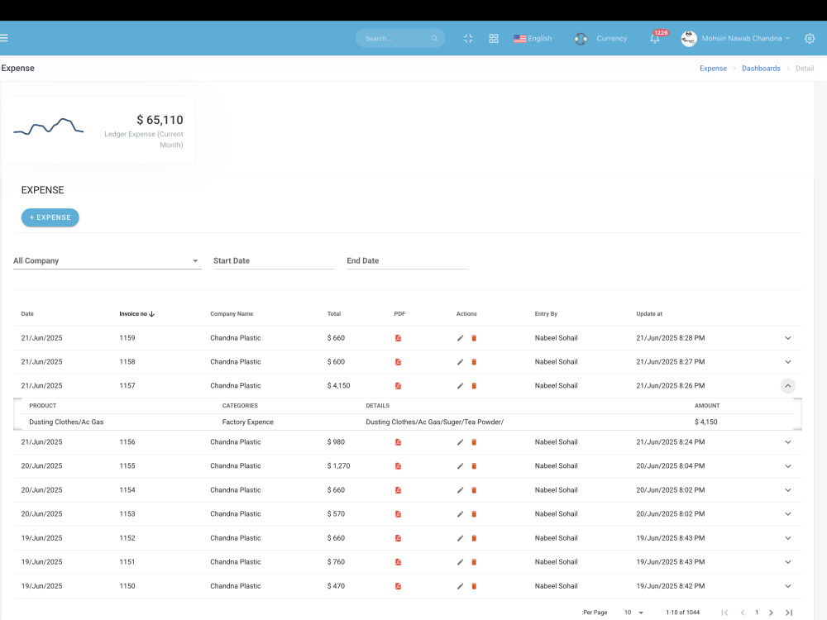Jump to the first page
This screenshot has width=827, height=620.
pyautogui.click(x=724, y=613)
